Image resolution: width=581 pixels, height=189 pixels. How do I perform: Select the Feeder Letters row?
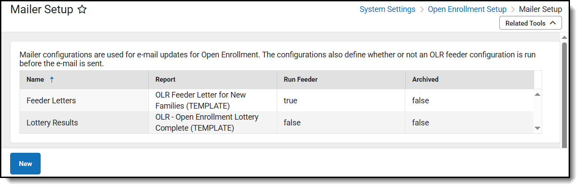(51, 101)
